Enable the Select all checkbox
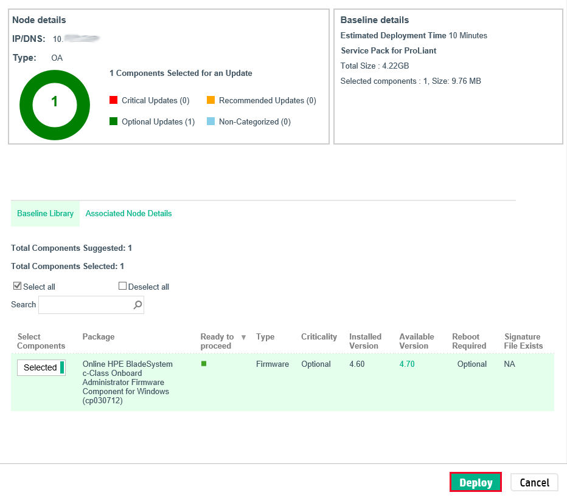The height and width of the screenshot is (498, 567). point(17,285)
